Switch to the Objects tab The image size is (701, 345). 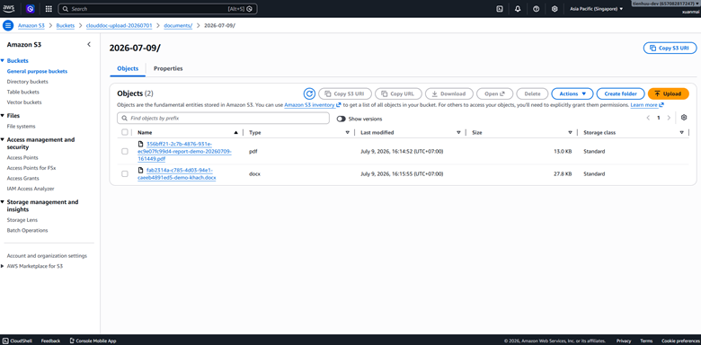[x=128, y=68]
